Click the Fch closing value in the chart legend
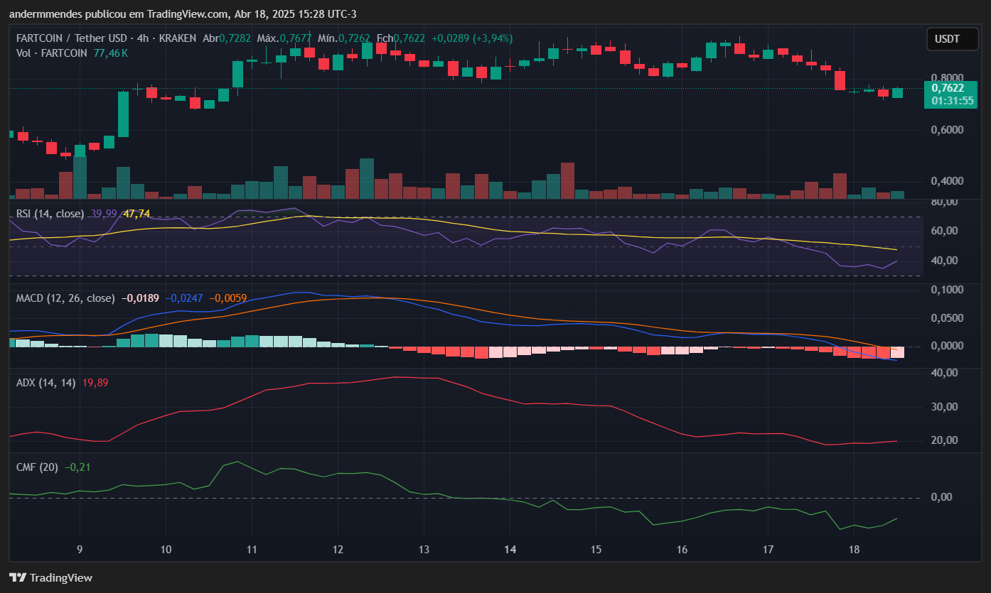The width and height of the screenshot is (991, 593). [409, 38]
